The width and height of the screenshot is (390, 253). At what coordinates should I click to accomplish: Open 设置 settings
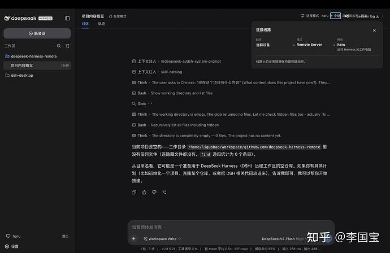[12, 246]
